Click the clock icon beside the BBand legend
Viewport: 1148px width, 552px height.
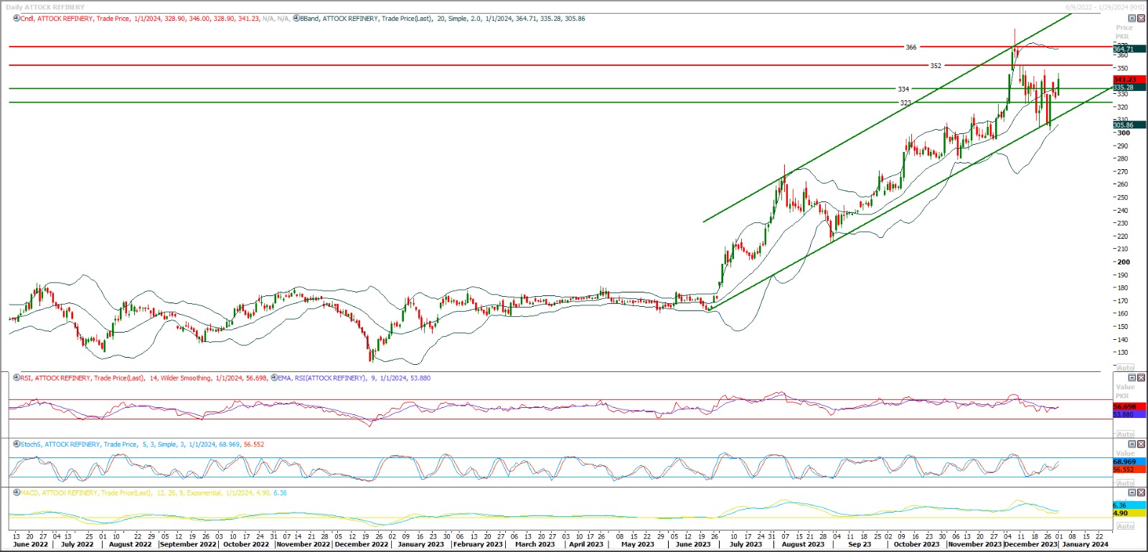coord(296,19)
